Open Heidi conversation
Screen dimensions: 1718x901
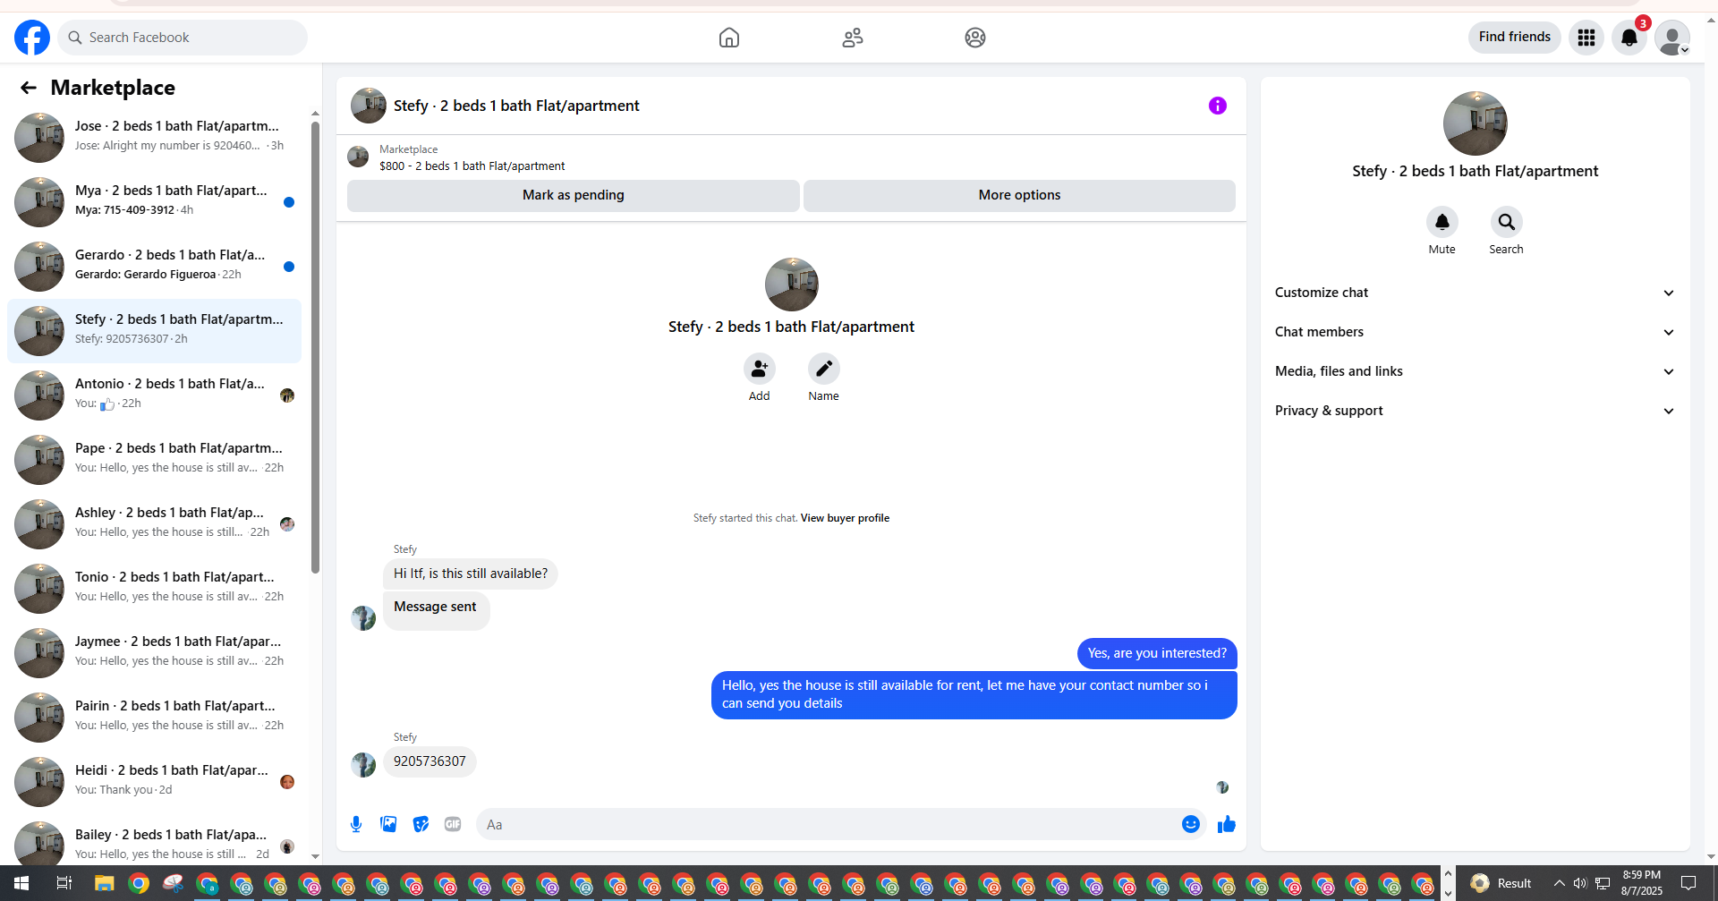(154, 781)
